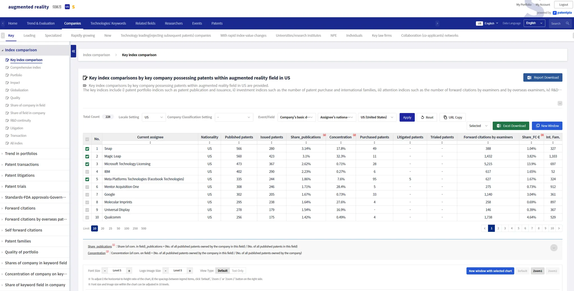Set row limit to 50
The image size is (574, 291).
(118, 228)
